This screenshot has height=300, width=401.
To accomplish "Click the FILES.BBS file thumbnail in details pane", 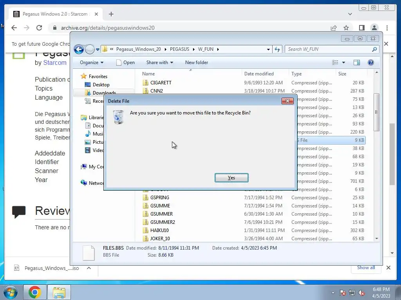I will point(89,253).
